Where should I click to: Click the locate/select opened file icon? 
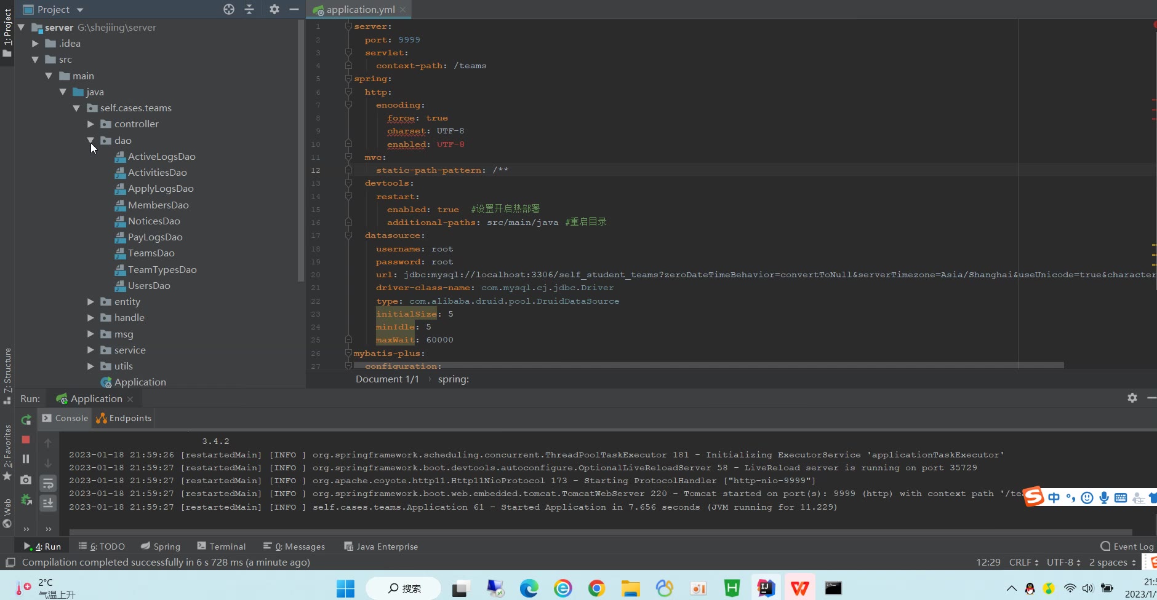(229, 9)
